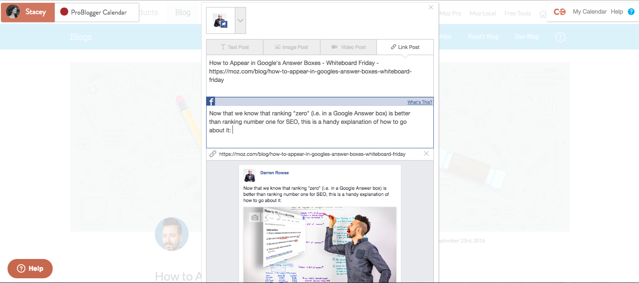Click Darren Rowse's avatar in the preview
This screenshot has width=639, height=283.
click(249, 175)
